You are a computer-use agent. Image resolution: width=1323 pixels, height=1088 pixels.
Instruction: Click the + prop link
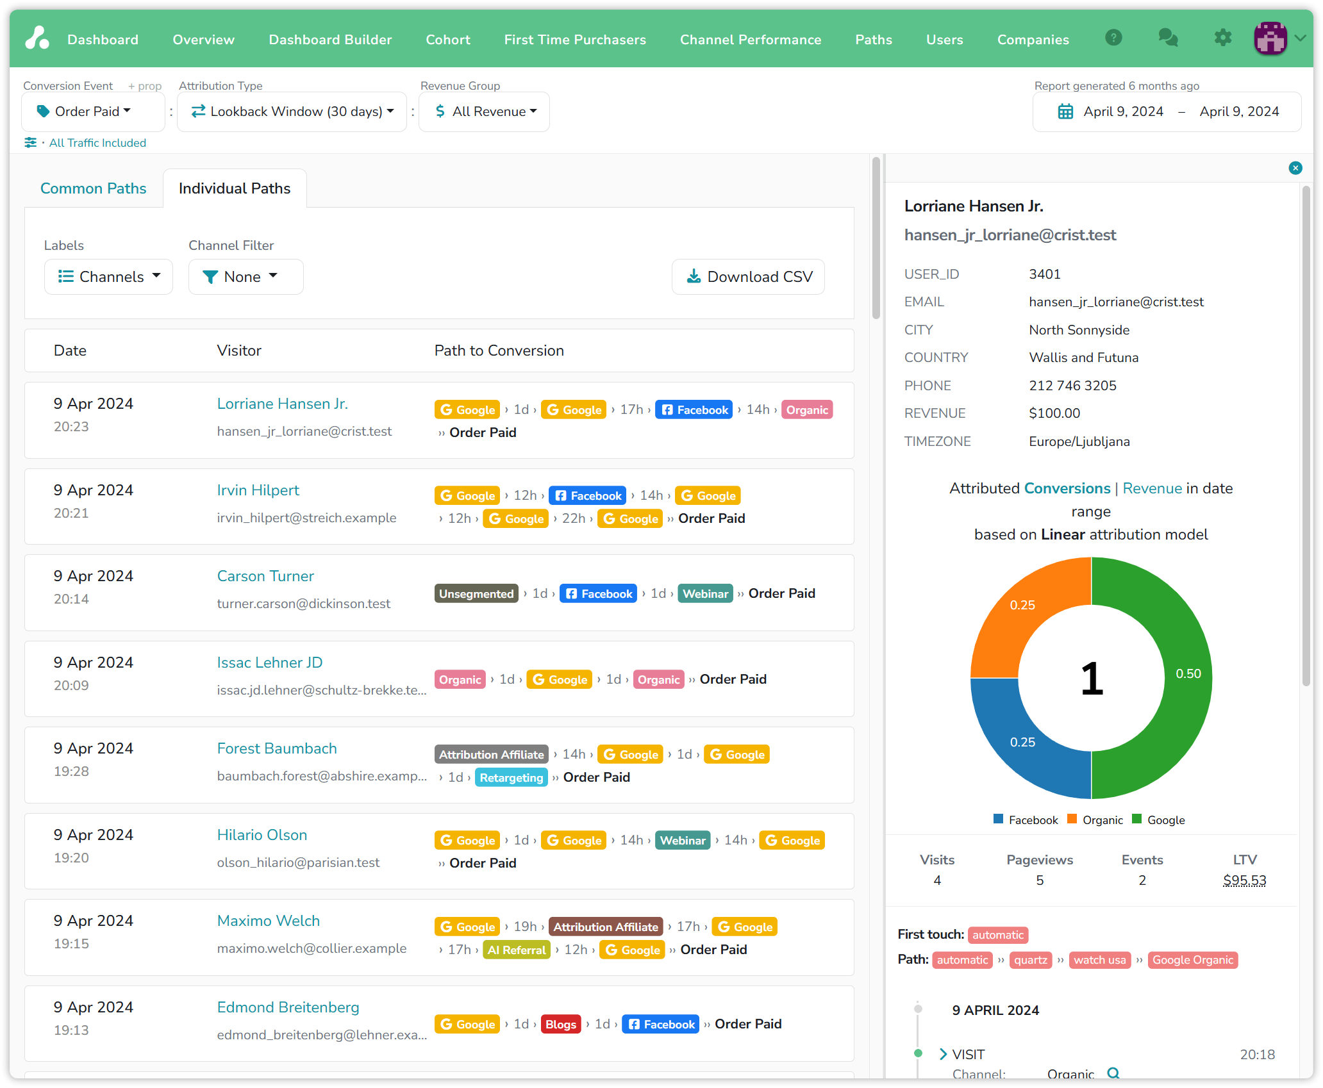pyautogui.click(x=144, y=86)
